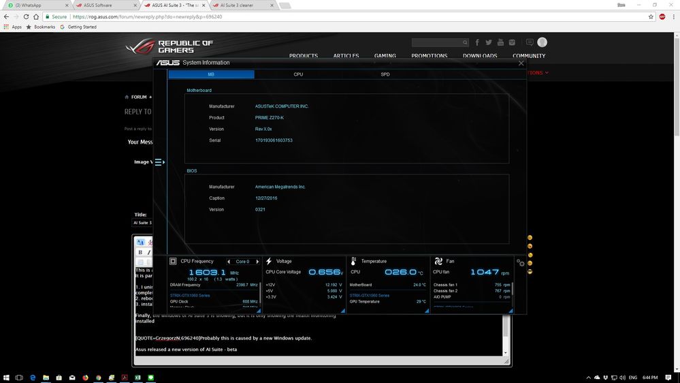This screenshot has width=680, height=383.
Task: Open the ARTICLES menu on ROG site
Action: tap(346, 56)
